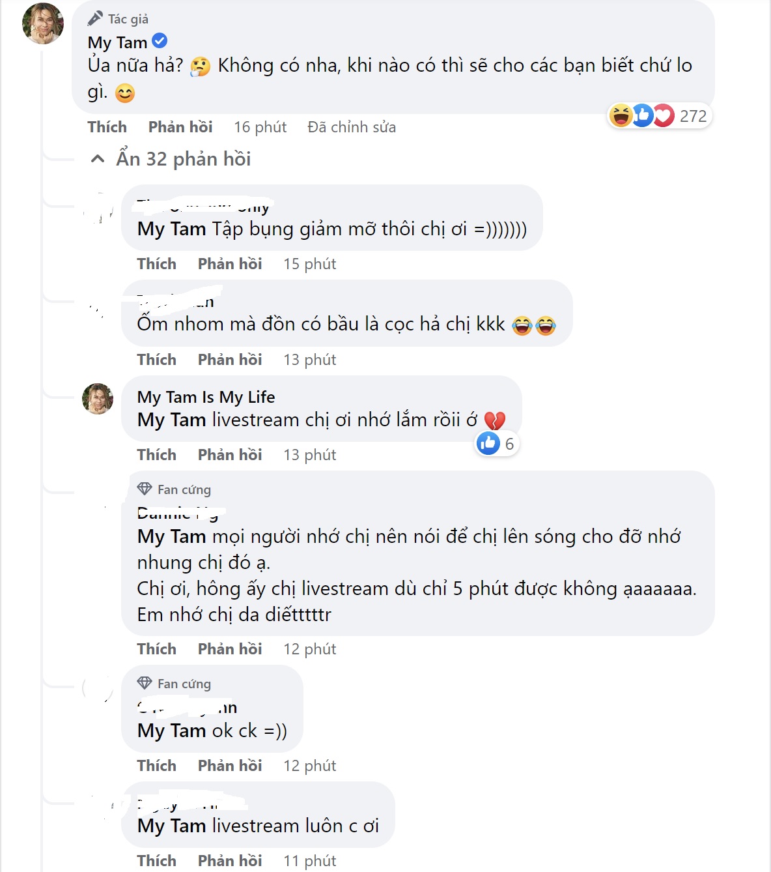Open My Tam Is My Life profile name
The width and height of the screenshot is (771, 872).
[206, 397]
